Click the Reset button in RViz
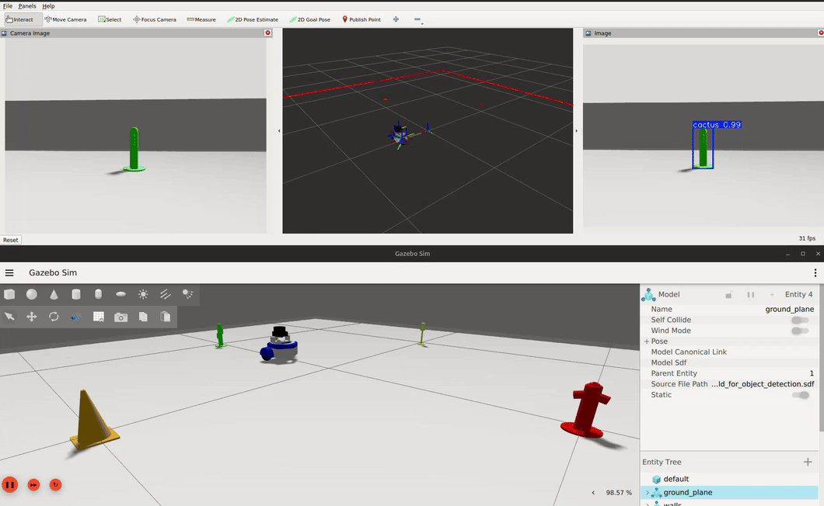The height and width of the screenshot is (506, 824). pyautogui.click(x=11, y=240)
